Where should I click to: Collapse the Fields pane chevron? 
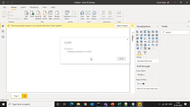click(x=188, y=26)
